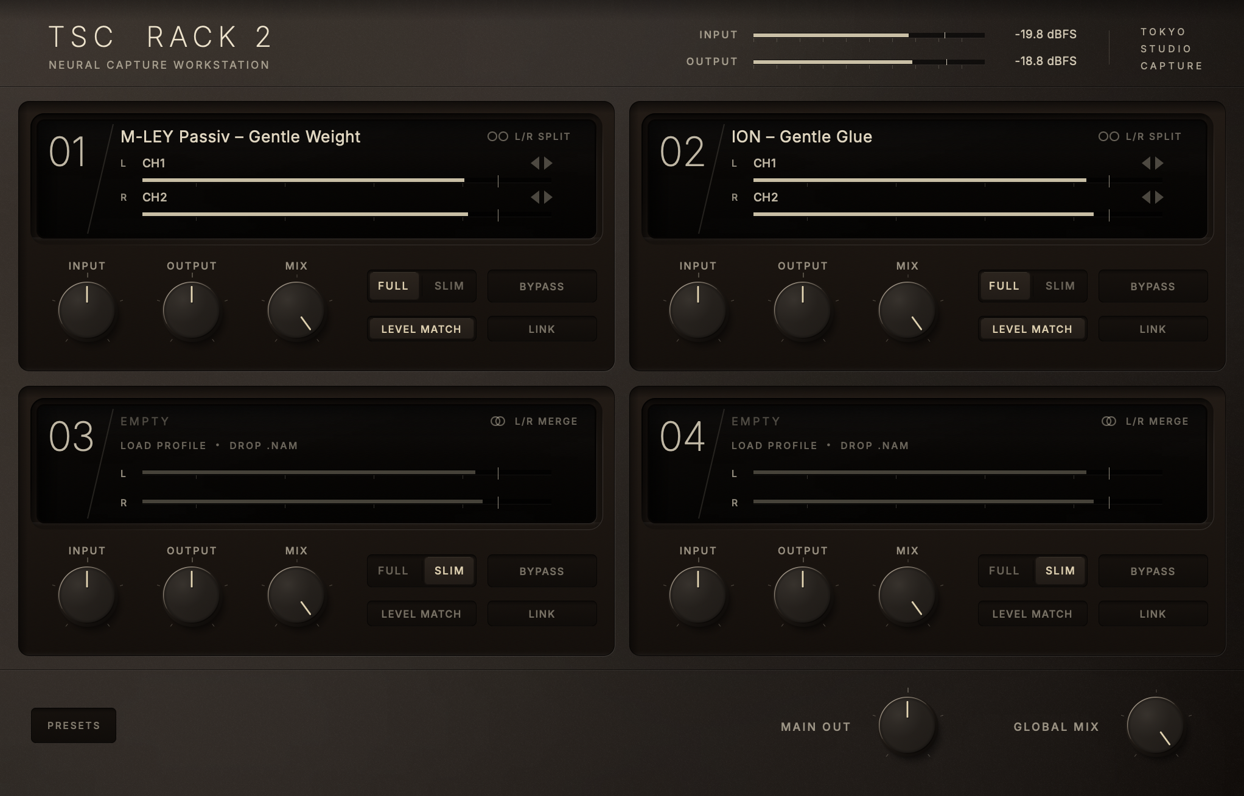Enable LEVEL MATCH on slot 04

click(x=1032, y=614)
